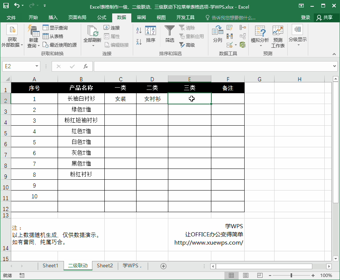Expand the formula bar
This screenshot has width=340, height=280.
334,66
